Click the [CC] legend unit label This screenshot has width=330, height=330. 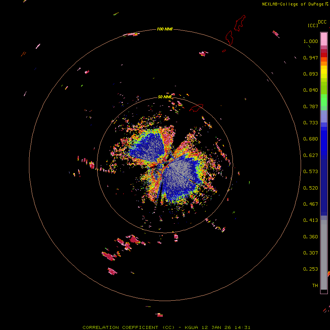click(x=313, y=25)
